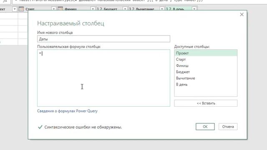Click the '<< Вставить' insert button

206,103
